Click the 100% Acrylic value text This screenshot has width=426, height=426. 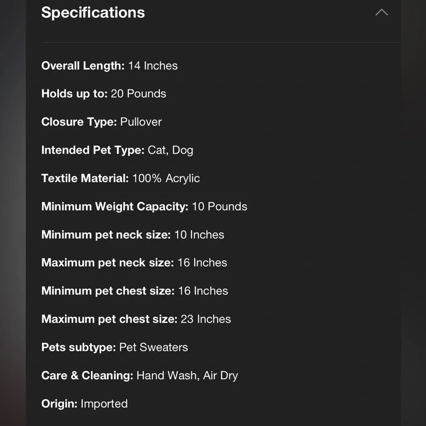point(166,178)
